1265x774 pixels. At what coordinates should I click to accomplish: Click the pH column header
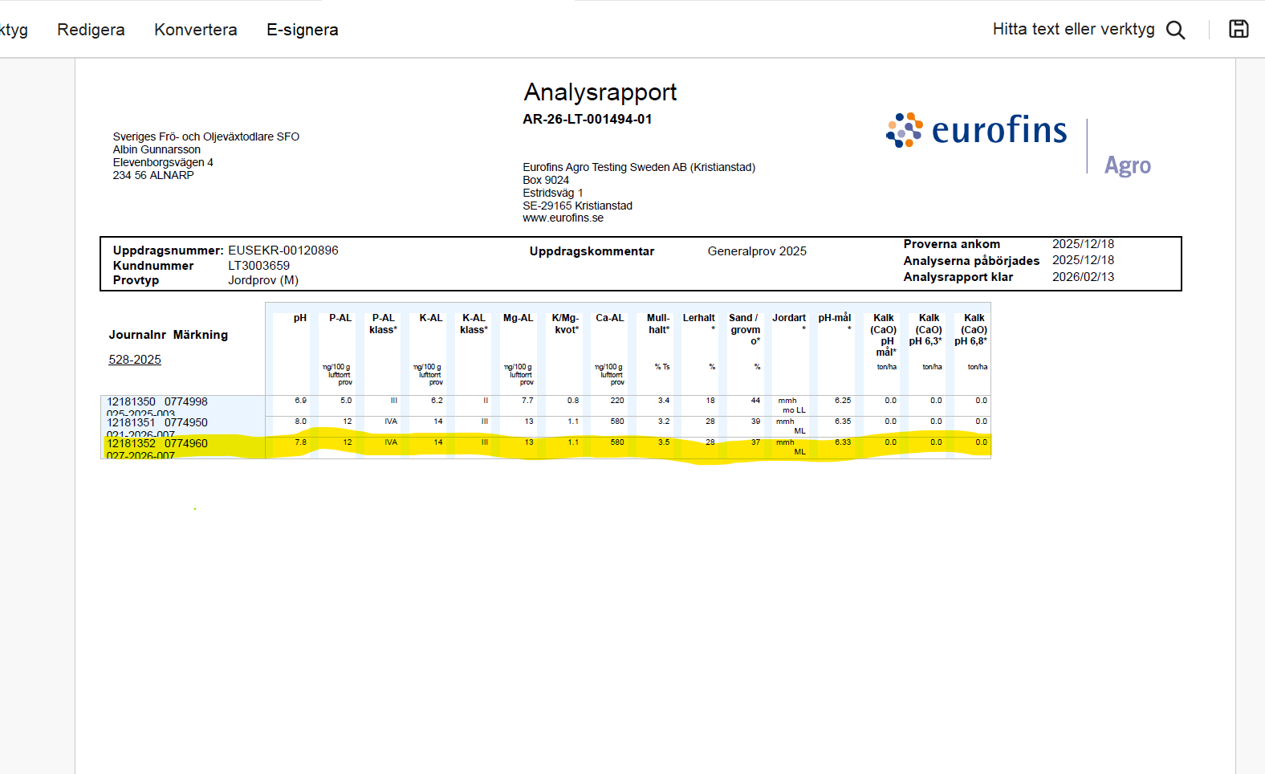click(299, 318)
